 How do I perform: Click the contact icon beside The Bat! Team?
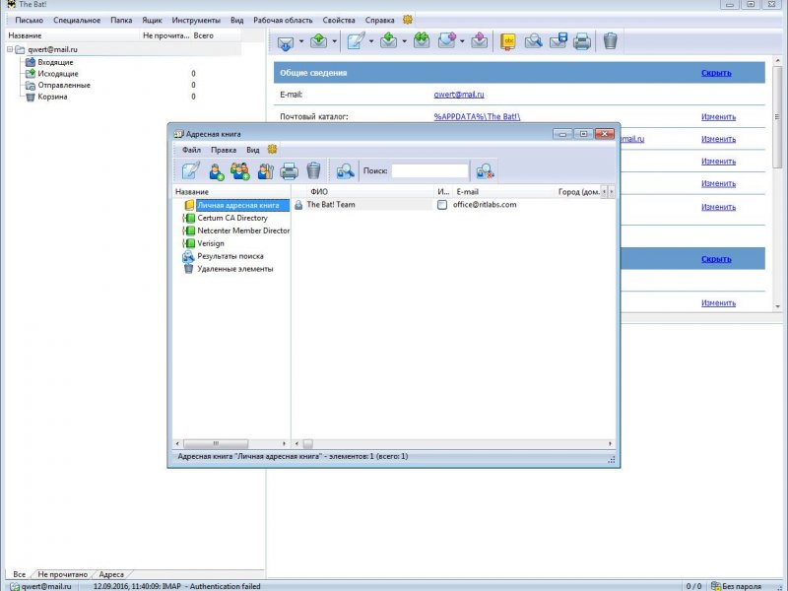[298, 205]
